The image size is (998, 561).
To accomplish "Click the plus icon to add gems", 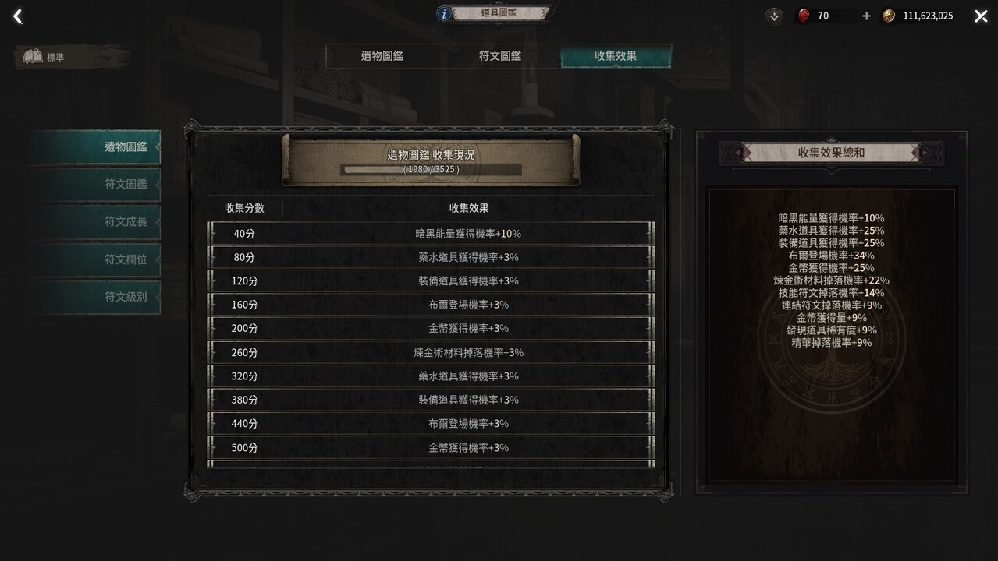I will (x=866, y=16).
